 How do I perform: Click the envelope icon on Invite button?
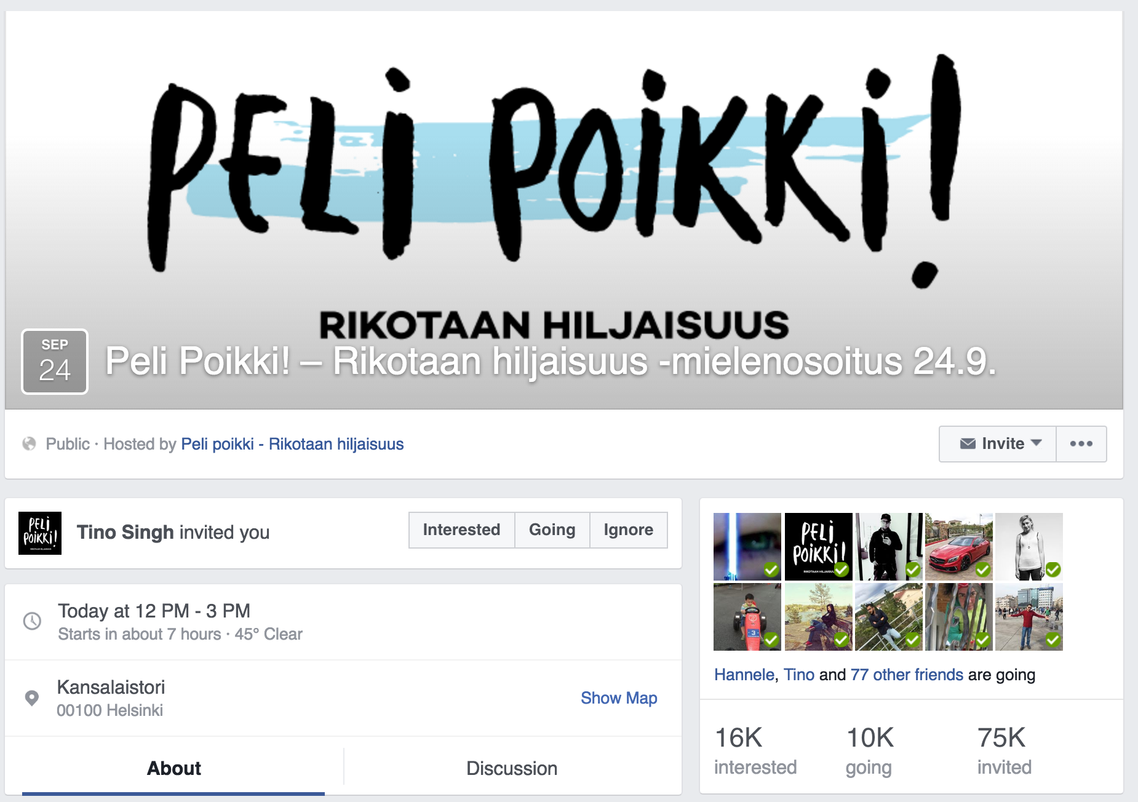tap(968, 443)
